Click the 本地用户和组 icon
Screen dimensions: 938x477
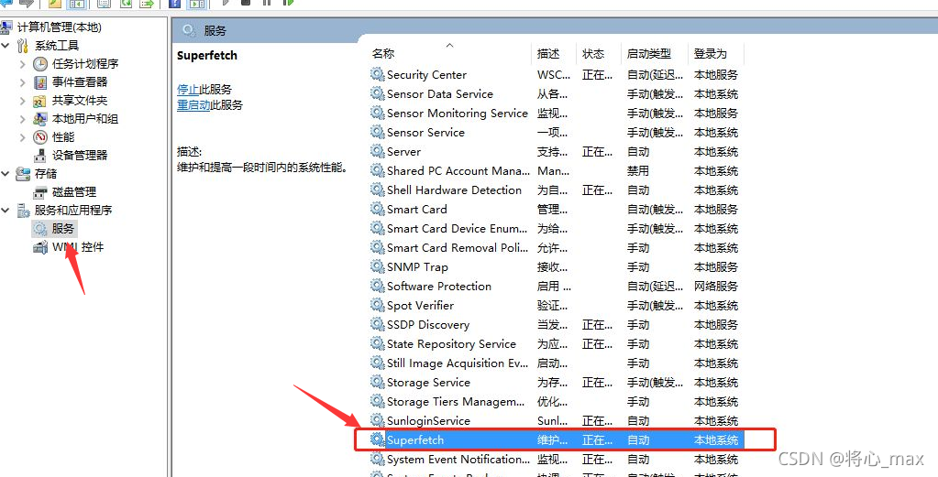point(40,119)
